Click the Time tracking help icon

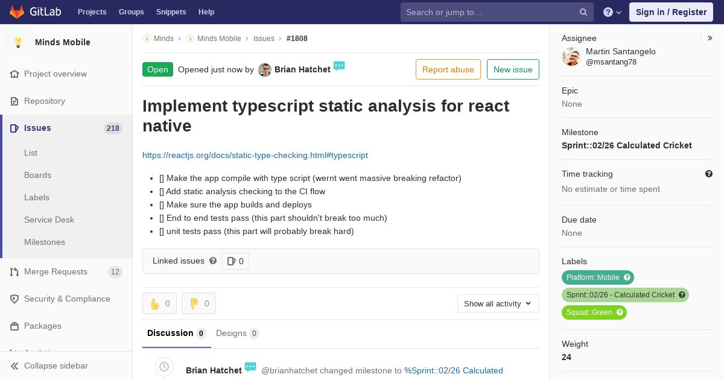click(709, 174)
